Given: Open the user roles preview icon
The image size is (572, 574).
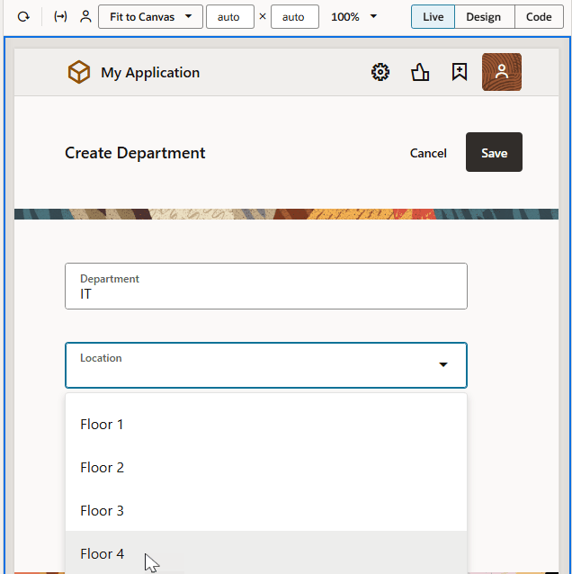Looking at the screenshot, I should tap(85, 17).
